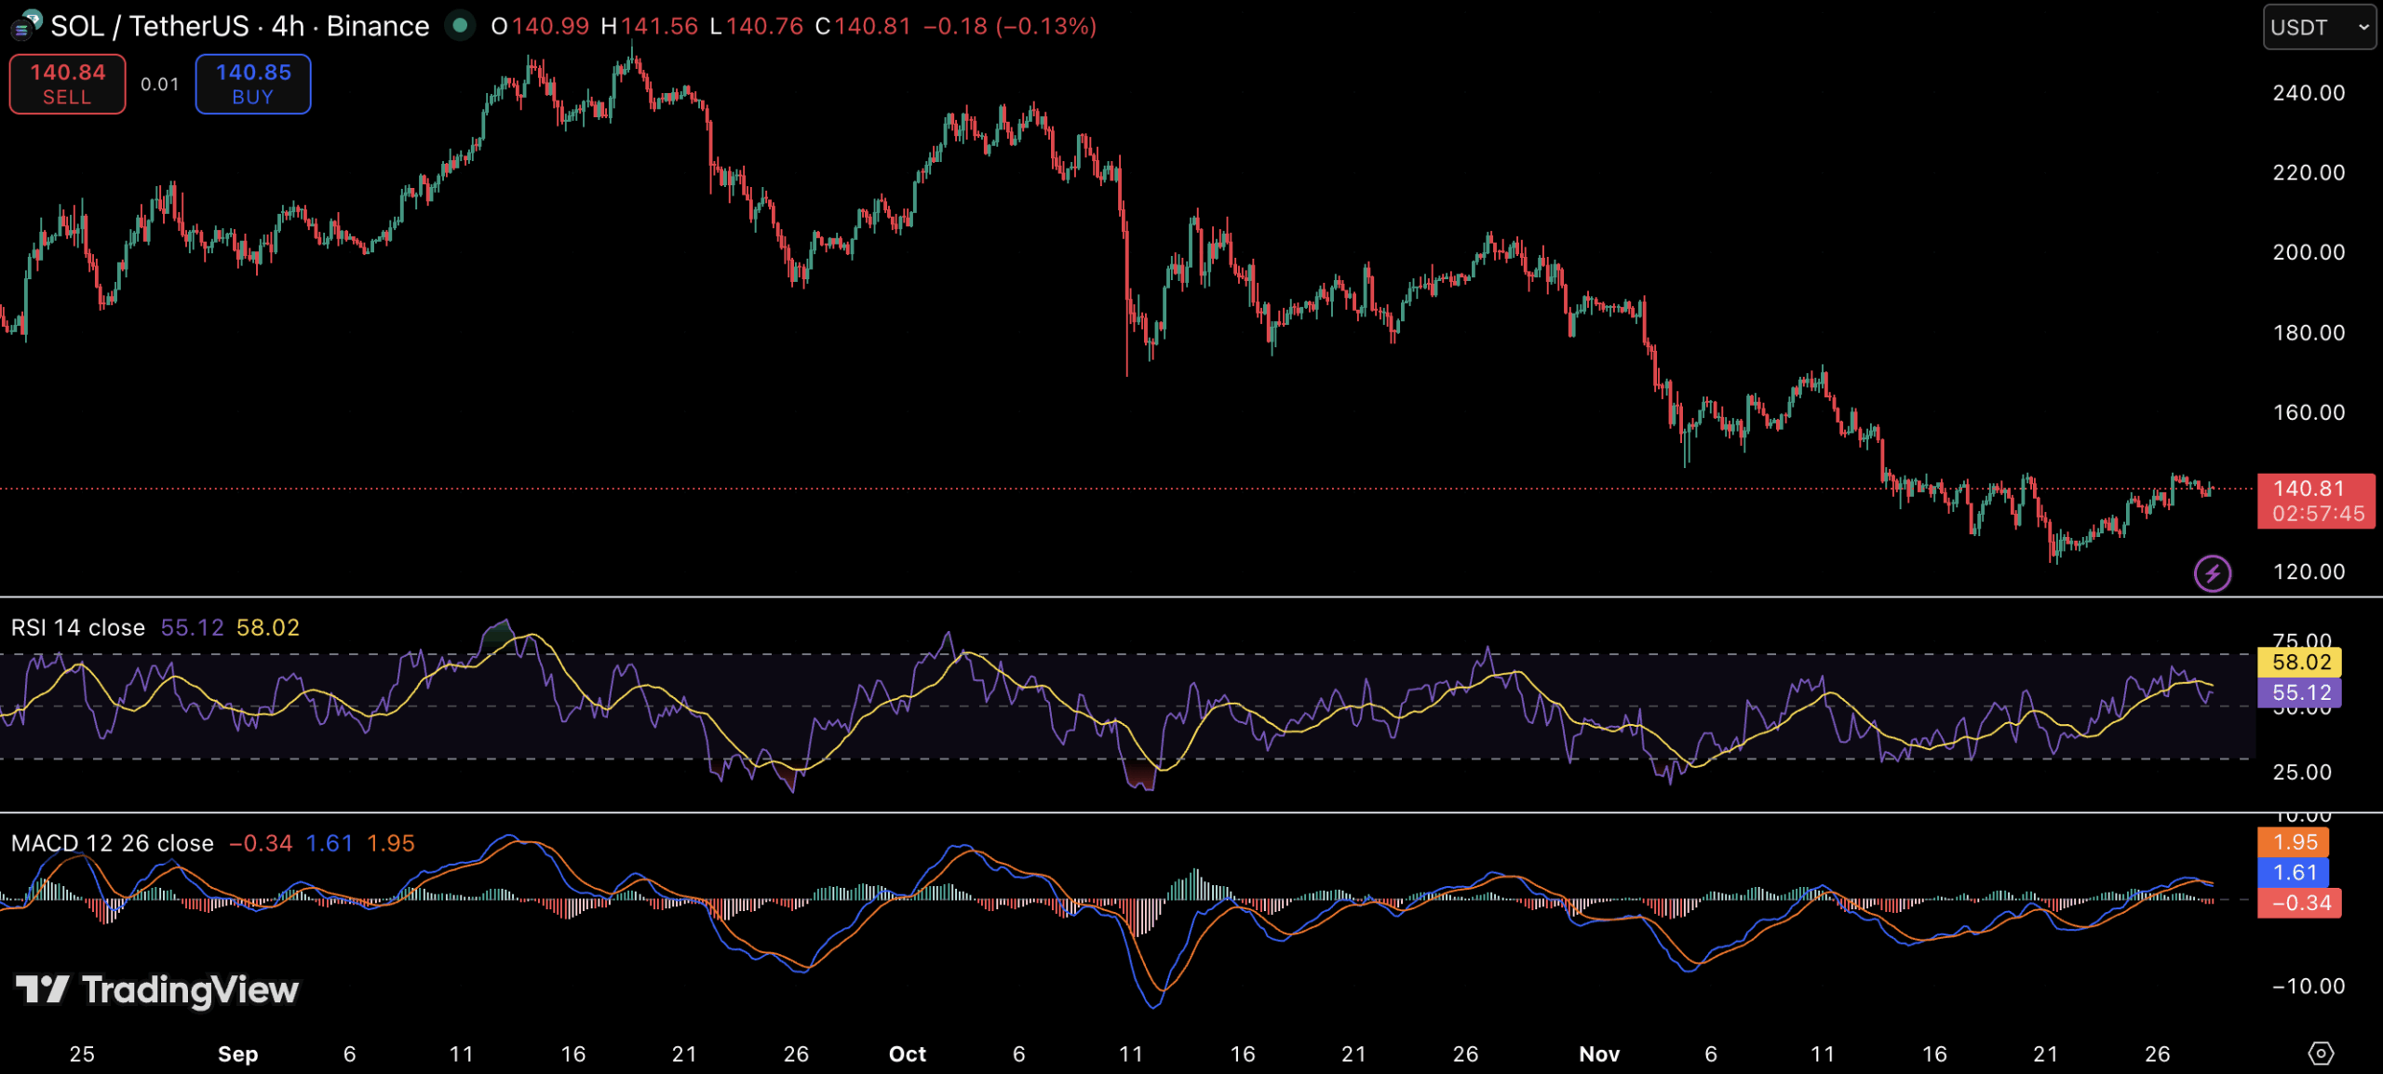The image size is (2383, 1074).
Task: Click the 140.85 BUY button
Action: 253,84
